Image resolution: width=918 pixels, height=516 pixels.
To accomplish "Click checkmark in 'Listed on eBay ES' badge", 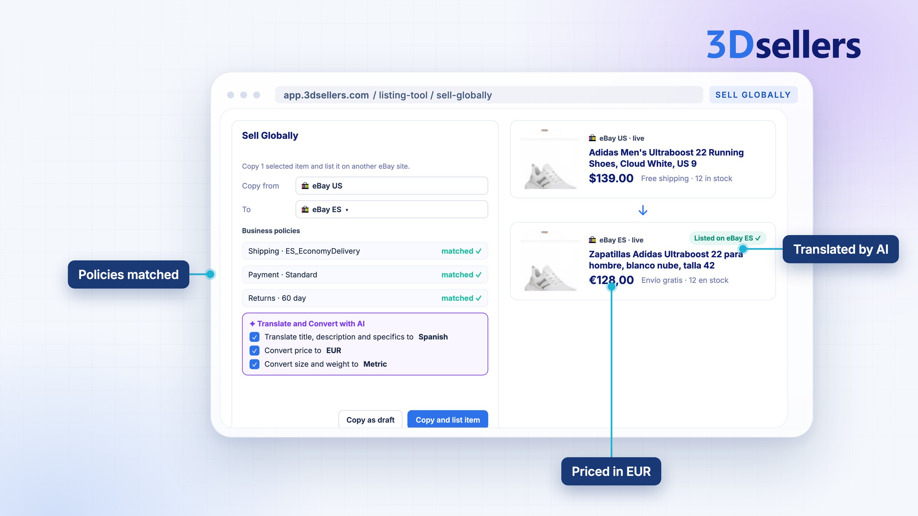I will click(758, 238).
